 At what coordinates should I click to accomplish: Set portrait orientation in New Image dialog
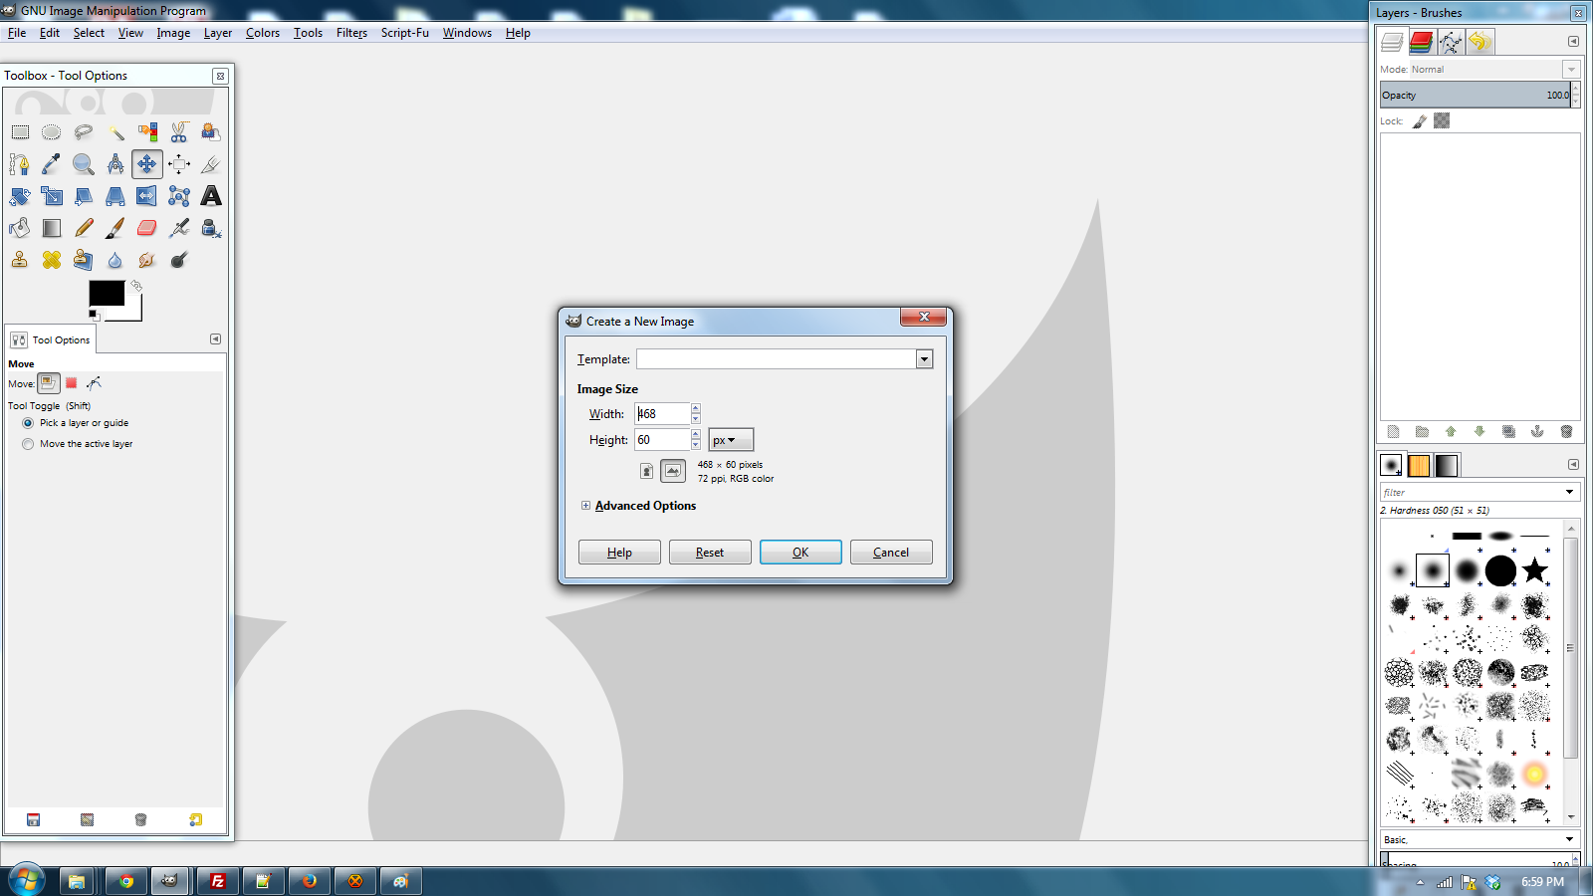coord(646,471)
